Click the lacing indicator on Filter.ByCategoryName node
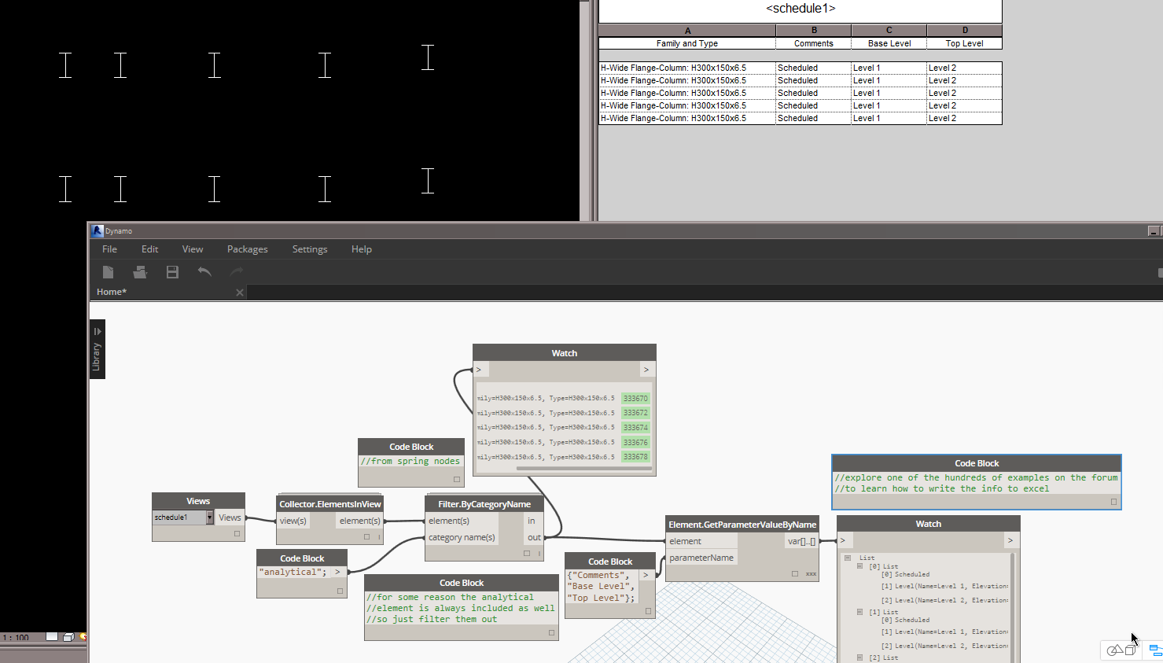This screenshot has height=663, width=1163. pyautogui.click(x=539, y=554)
